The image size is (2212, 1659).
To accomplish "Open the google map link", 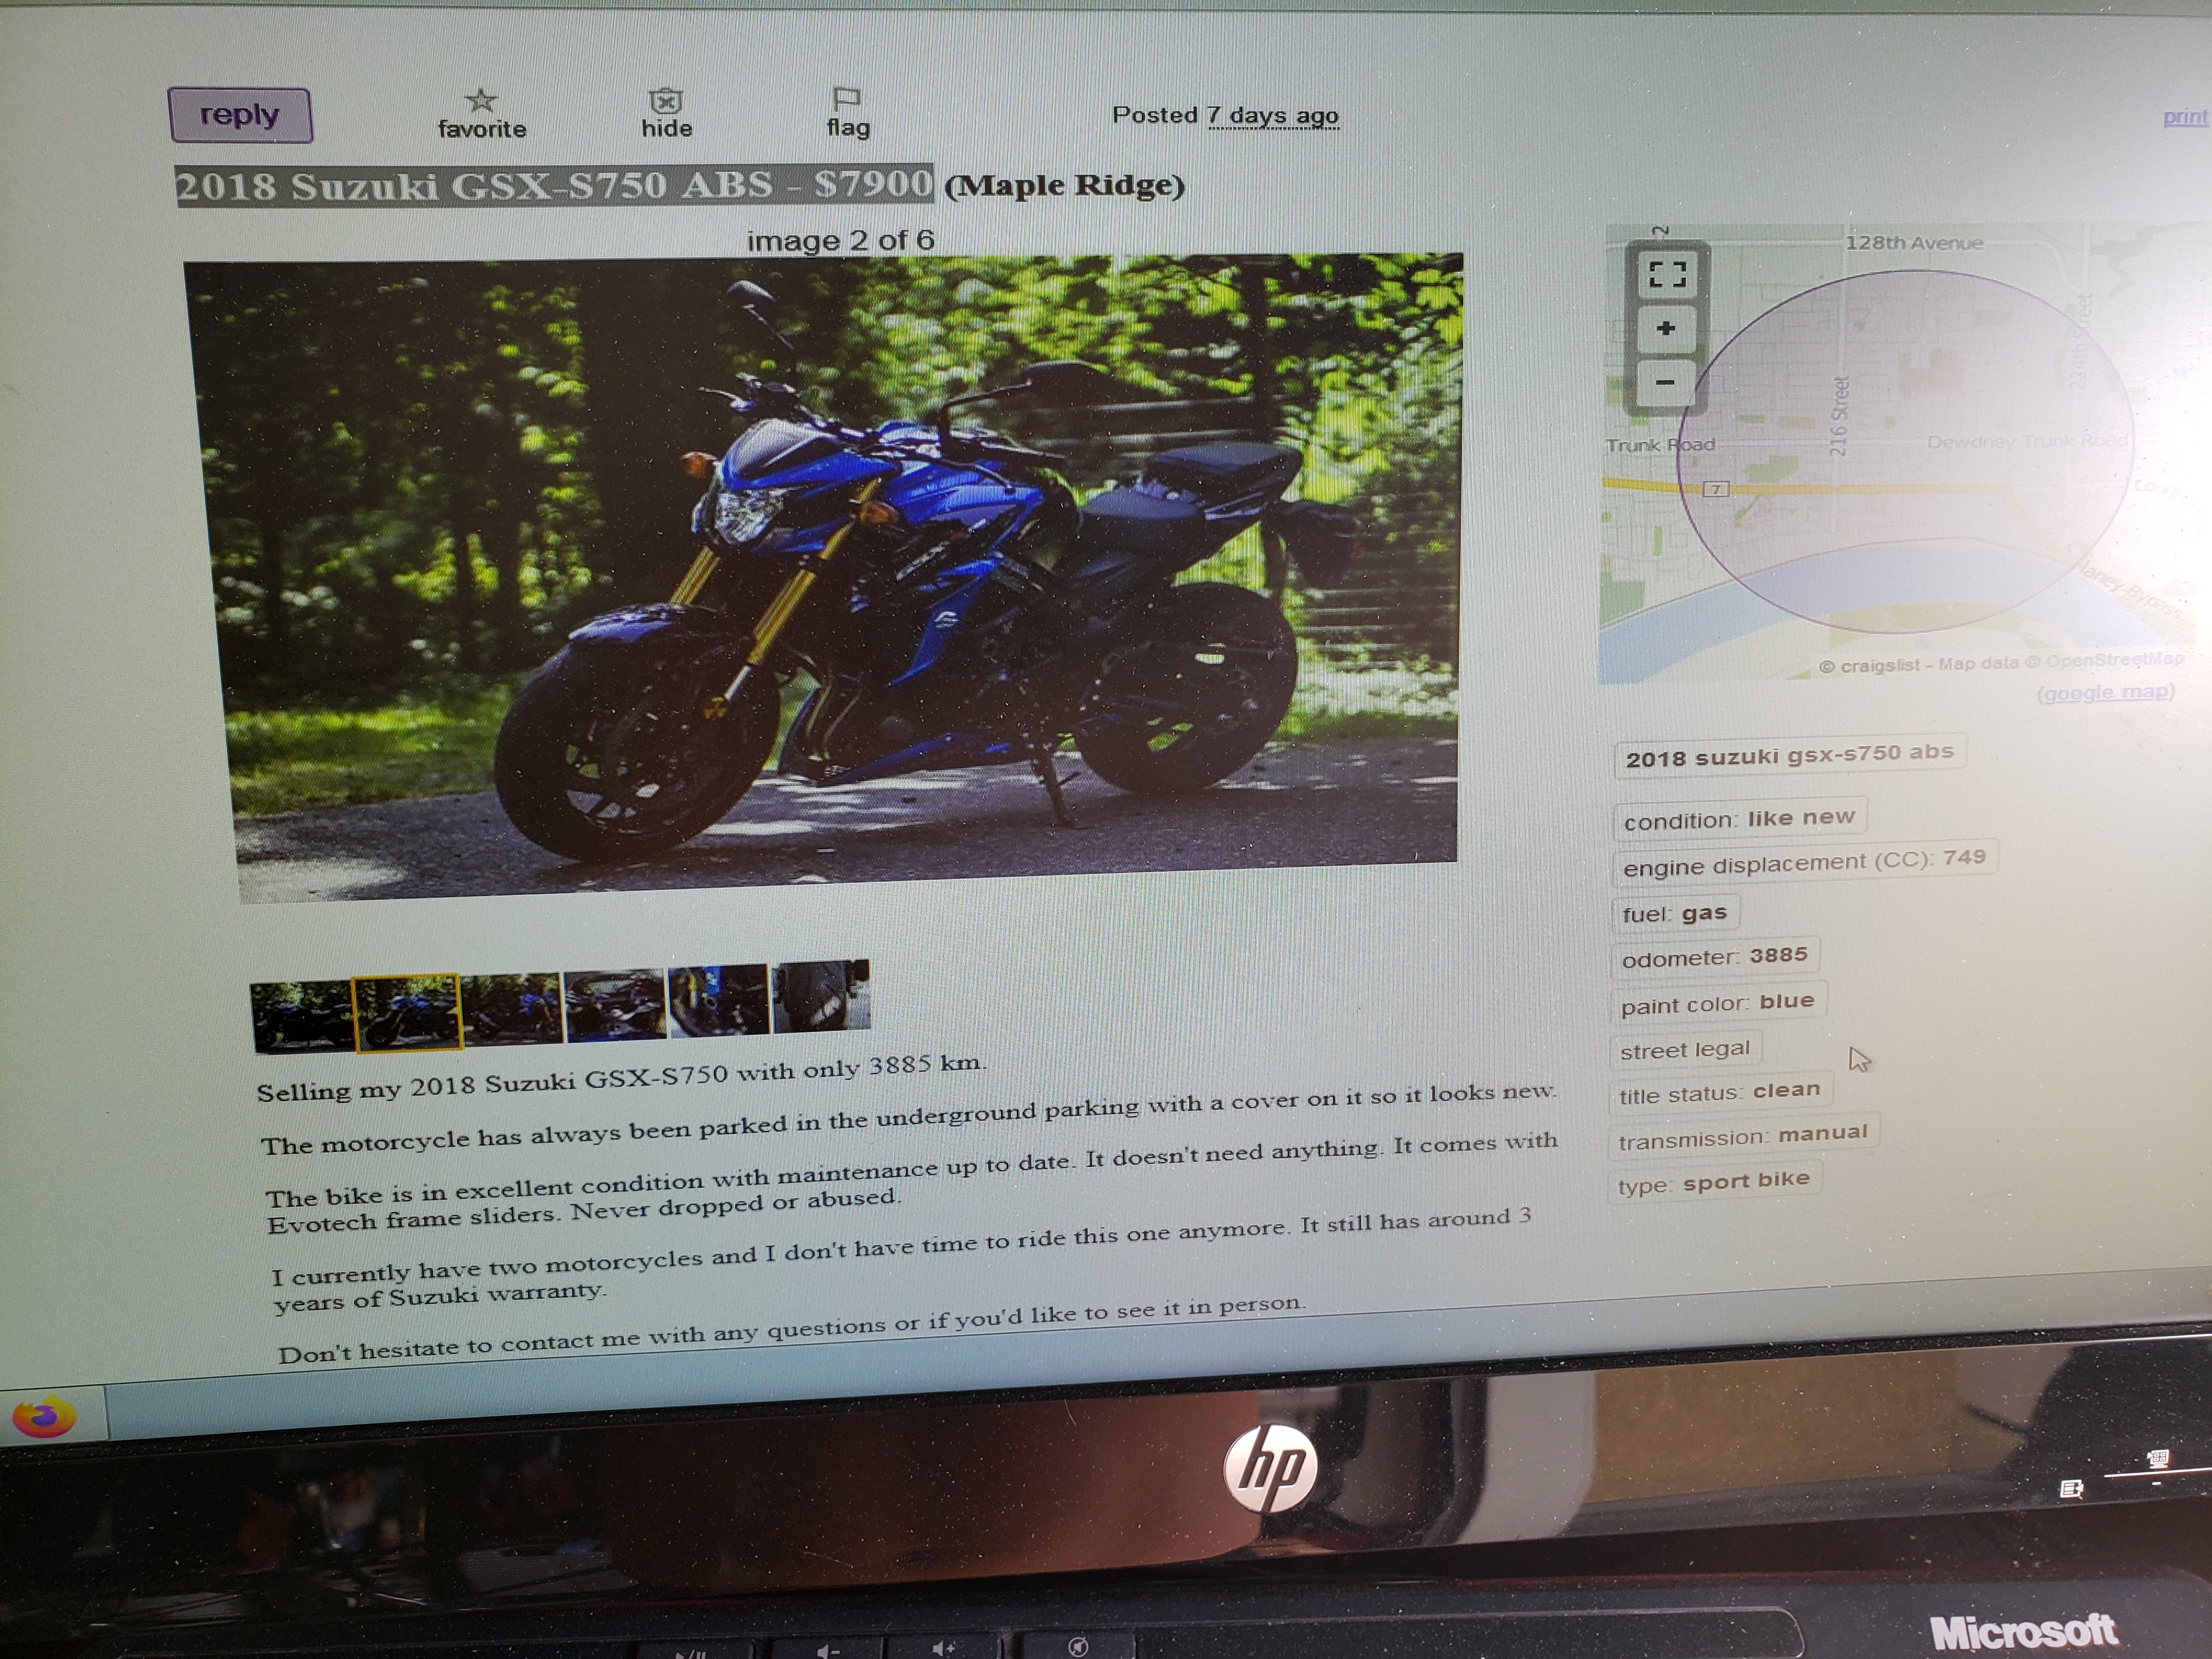I will coord(2106,693).
